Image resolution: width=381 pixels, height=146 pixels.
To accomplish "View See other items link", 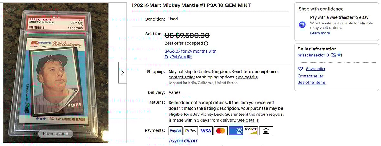I will (x=312, y=82).
